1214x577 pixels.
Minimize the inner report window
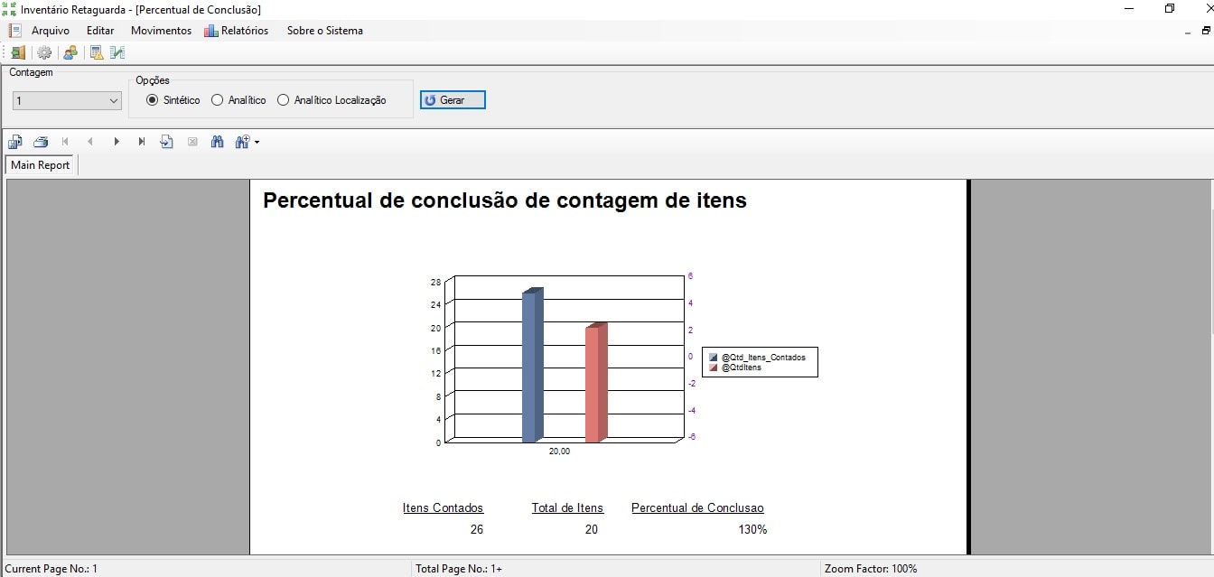coord(1188,32)
